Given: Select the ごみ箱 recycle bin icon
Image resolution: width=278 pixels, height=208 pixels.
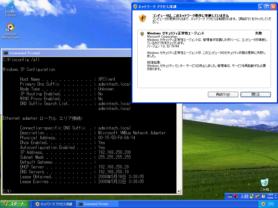Looking at the screenshot, I should click(264, 185).
